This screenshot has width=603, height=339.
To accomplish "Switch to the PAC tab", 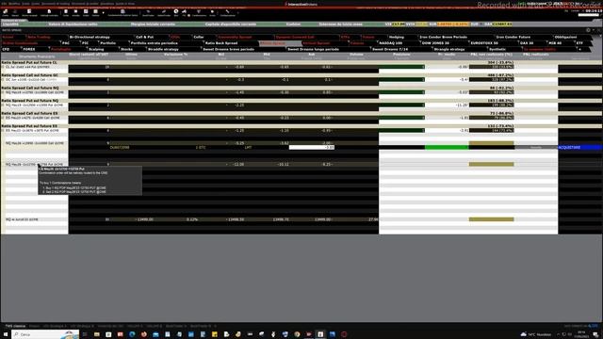I will [x=66, y=43].
